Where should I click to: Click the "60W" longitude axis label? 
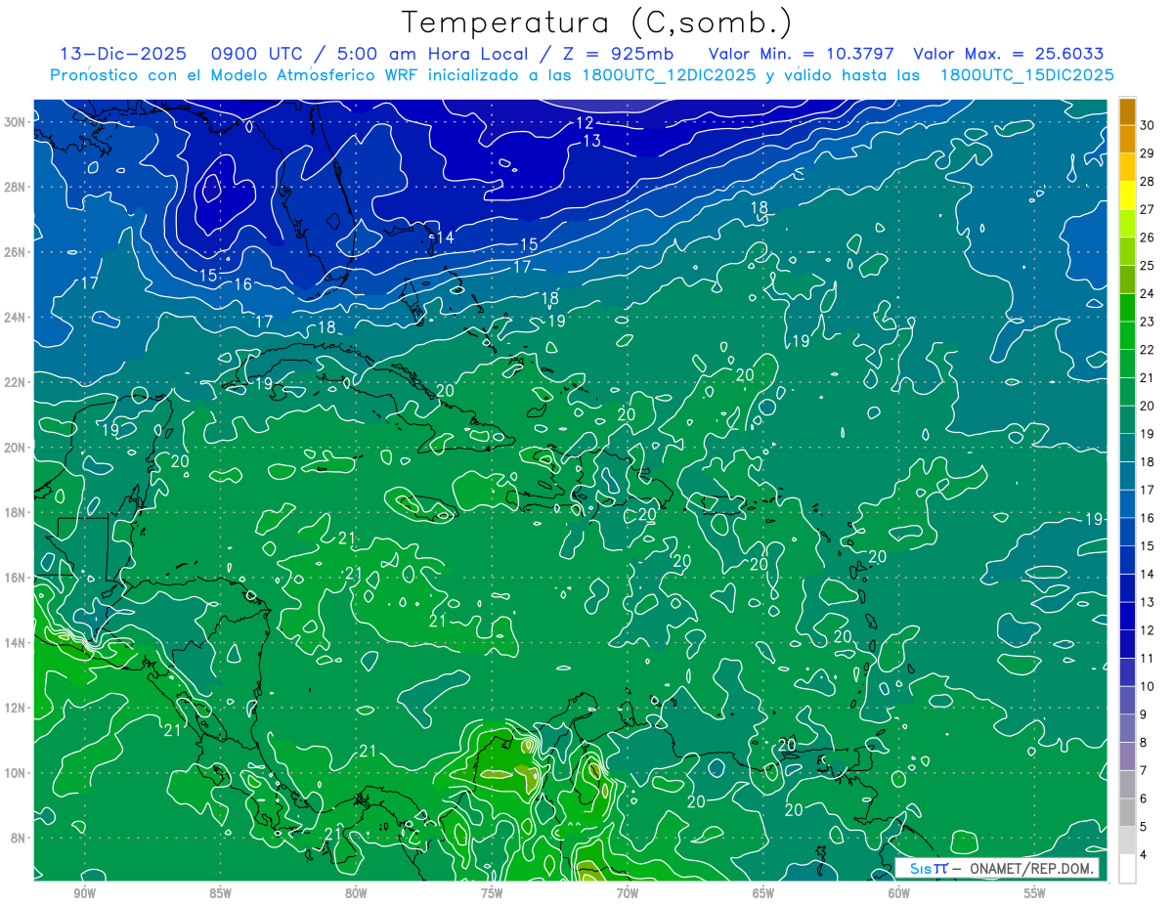tap(899, 892)
